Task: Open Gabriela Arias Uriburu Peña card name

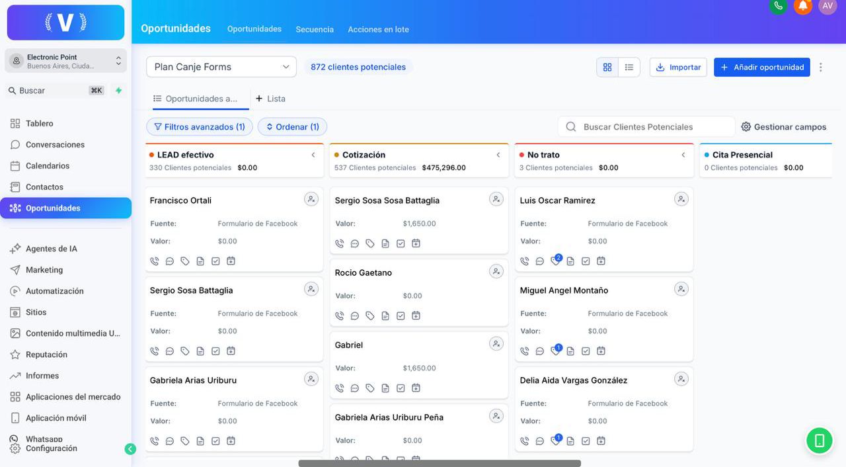Action: (389, 417)
